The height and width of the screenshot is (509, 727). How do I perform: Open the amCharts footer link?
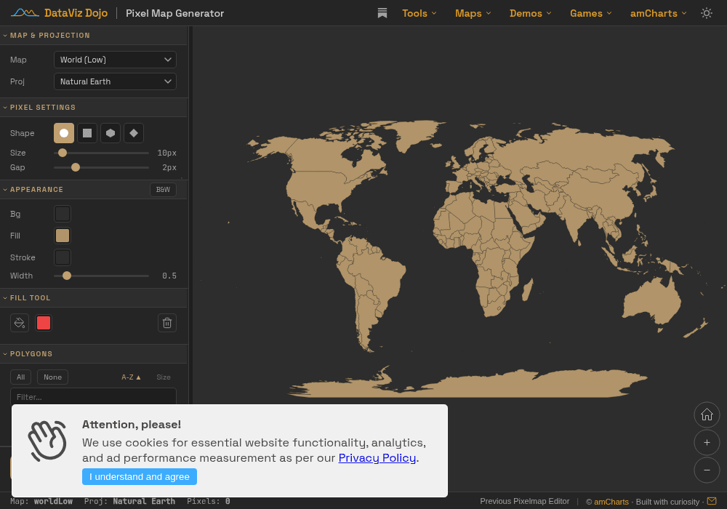point(611,502)
